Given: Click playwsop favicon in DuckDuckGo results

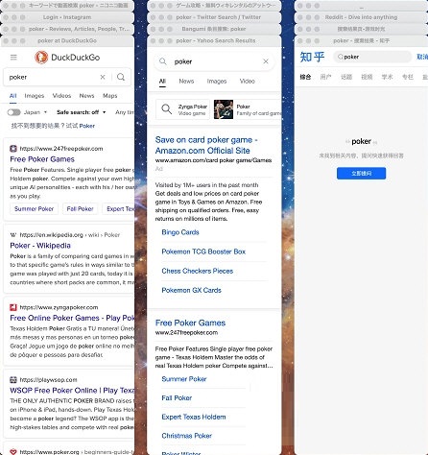Looking at the screenshot, I should [x=13, y=380].
